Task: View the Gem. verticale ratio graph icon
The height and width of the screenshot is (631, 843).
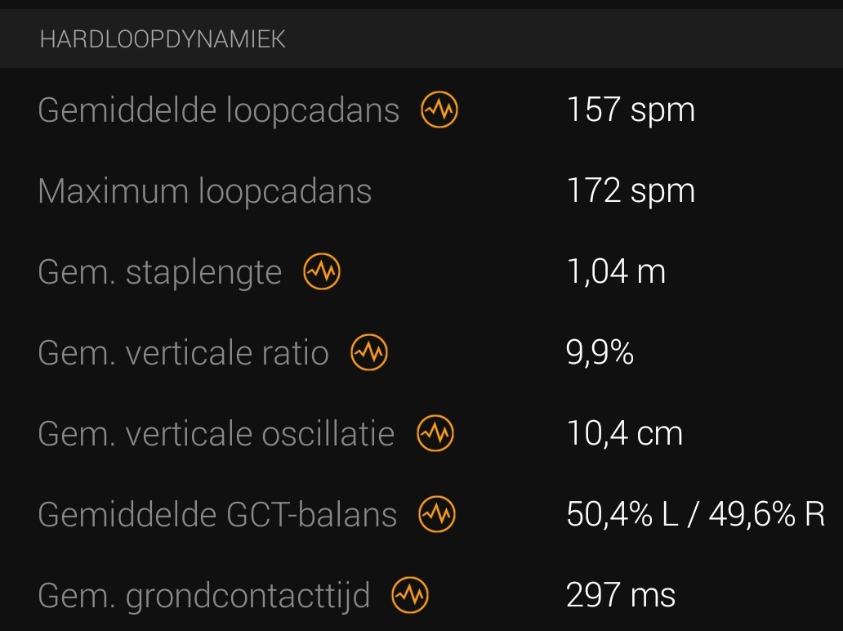Action: (x=368, y=353)
